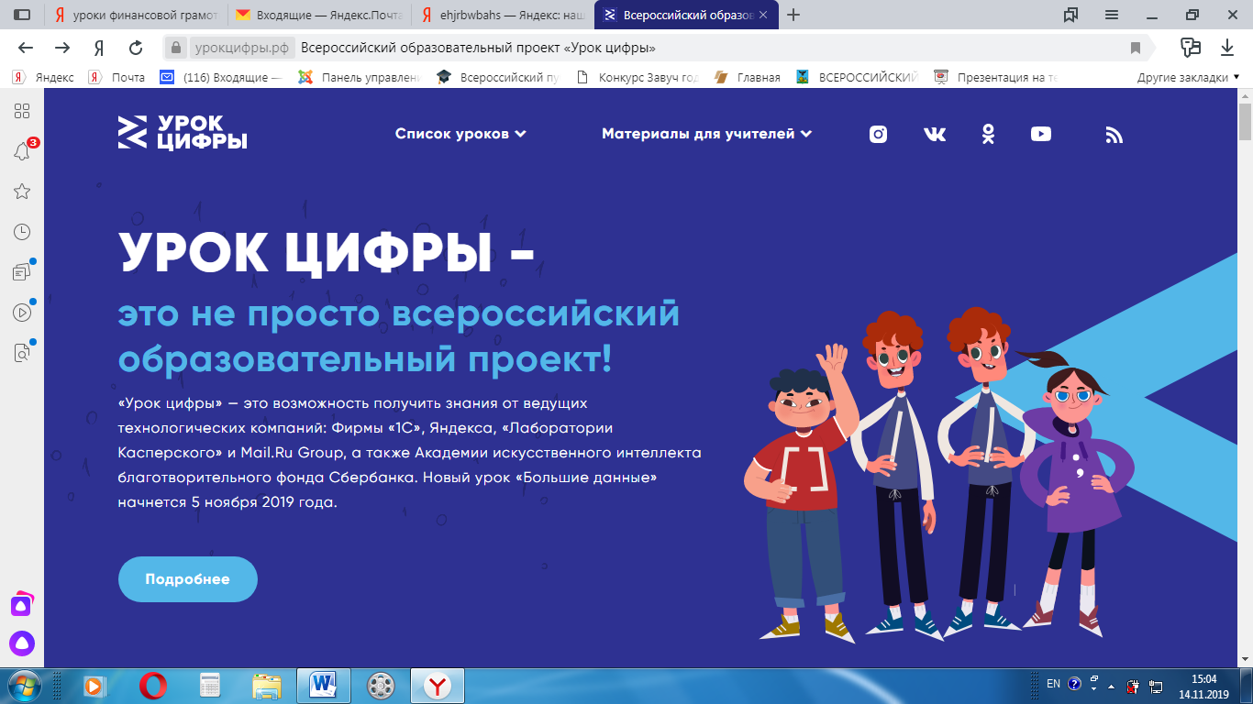The height and width of the screenshot is (704, 1253).
Task: Open history clock in sidebar
Action: click(22, 232)
